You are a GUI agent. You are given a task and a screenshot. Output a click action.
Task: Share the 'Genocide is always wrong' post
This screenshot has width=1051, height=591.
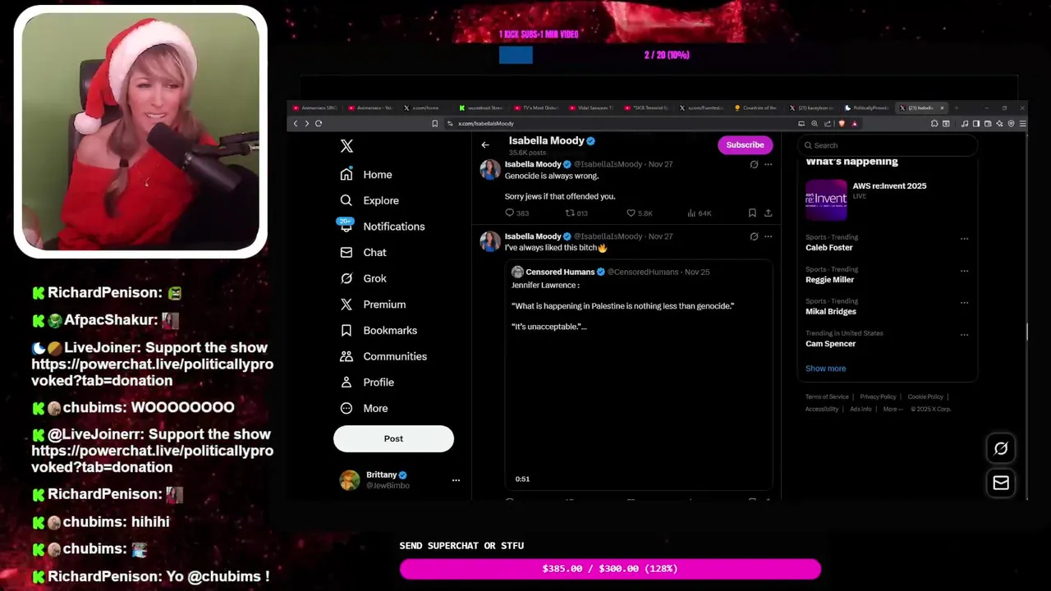[769, 213]
